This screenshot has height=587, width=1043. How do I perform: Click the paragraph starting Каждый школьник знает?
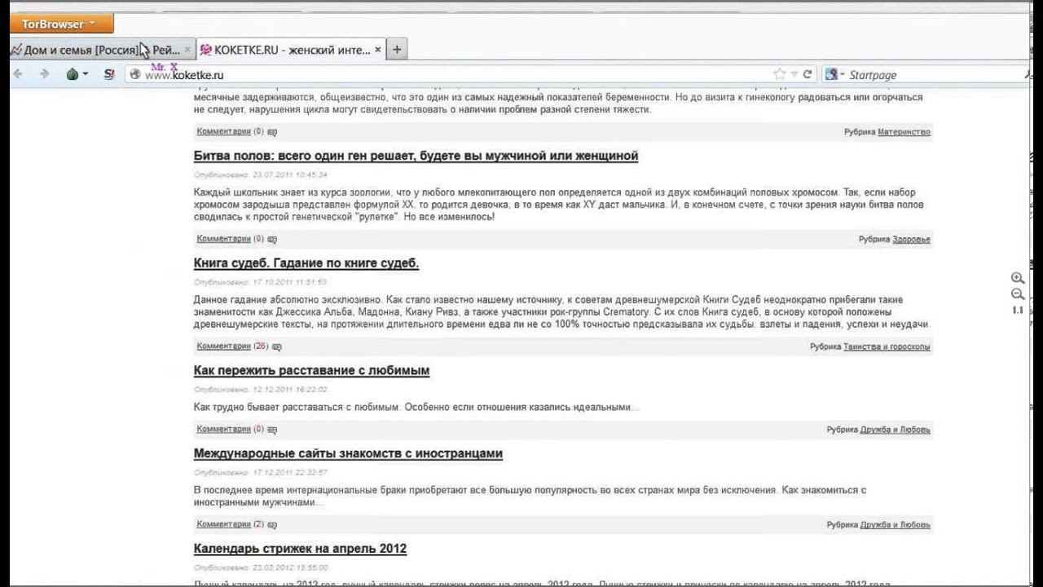[x=559, y=205]
